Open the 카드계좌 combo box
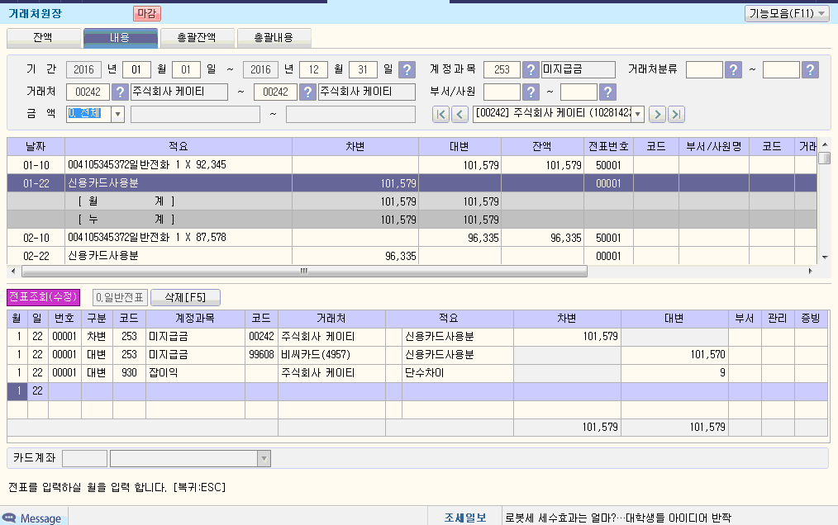 click(x=264, y=458)
